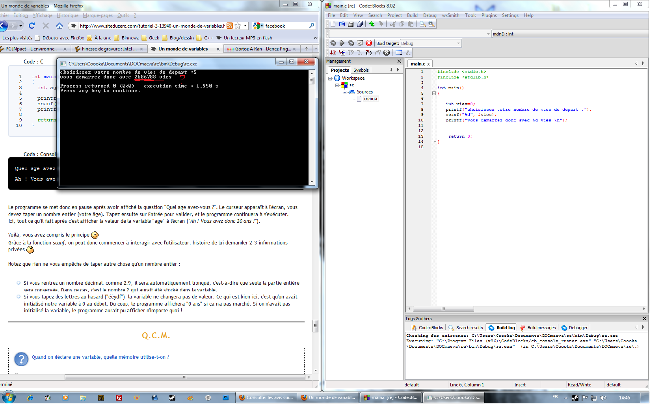Fold the main function code block
Screen dimensions: 662x414
[434, 93]
